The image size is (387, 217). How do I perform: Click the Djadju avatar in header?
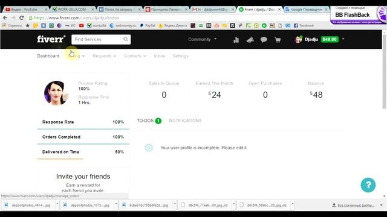(x=298, y=39)
